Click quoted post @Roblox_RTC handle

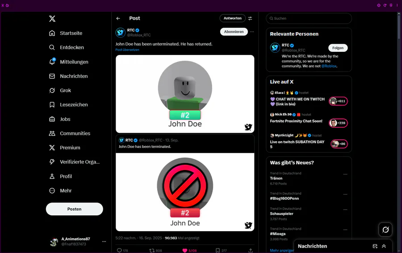(x=151, y=140)
